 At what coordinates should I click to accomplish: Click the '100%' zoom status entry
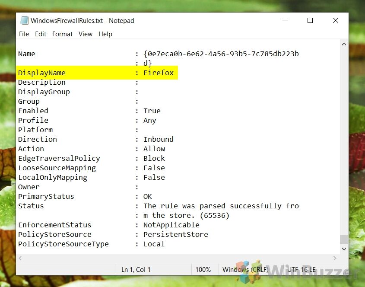pyautogui.click(x=203, y=270)
